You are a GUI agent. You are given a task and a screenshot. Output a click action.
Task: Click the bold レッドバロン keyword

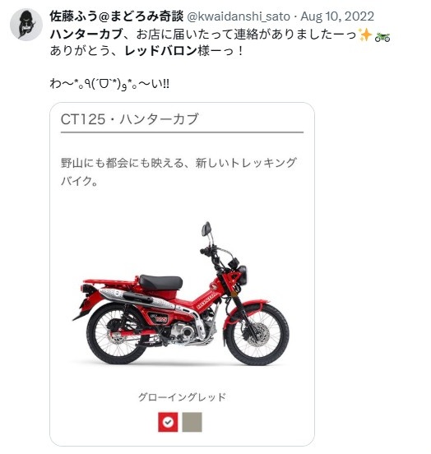(160, 51)
